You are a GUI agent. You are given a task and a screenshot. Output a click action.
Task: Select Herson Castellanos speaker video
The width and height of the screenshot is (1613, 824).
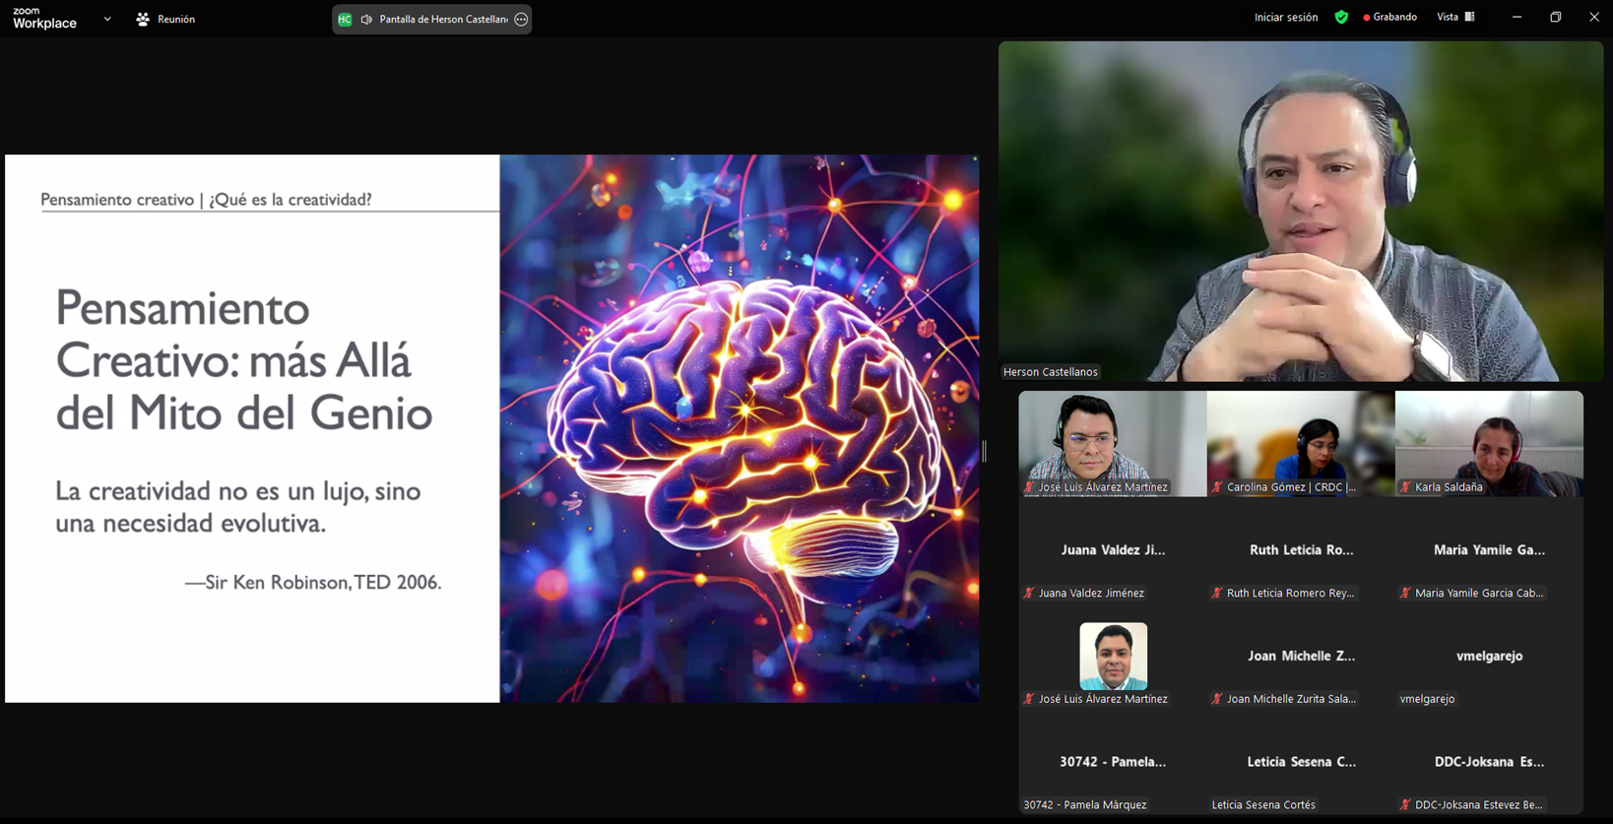[1300, 211]
